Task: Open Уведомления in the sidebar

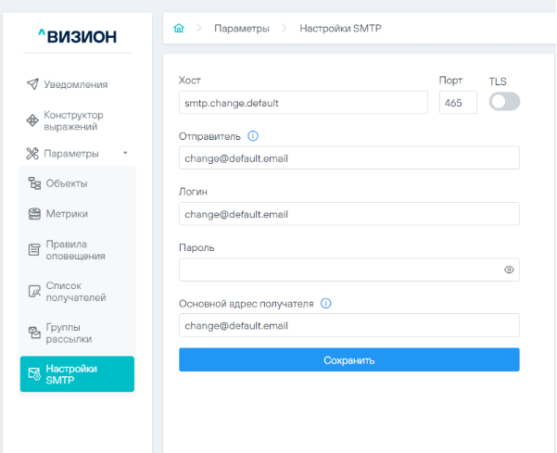Action: [x=77, y=84]
